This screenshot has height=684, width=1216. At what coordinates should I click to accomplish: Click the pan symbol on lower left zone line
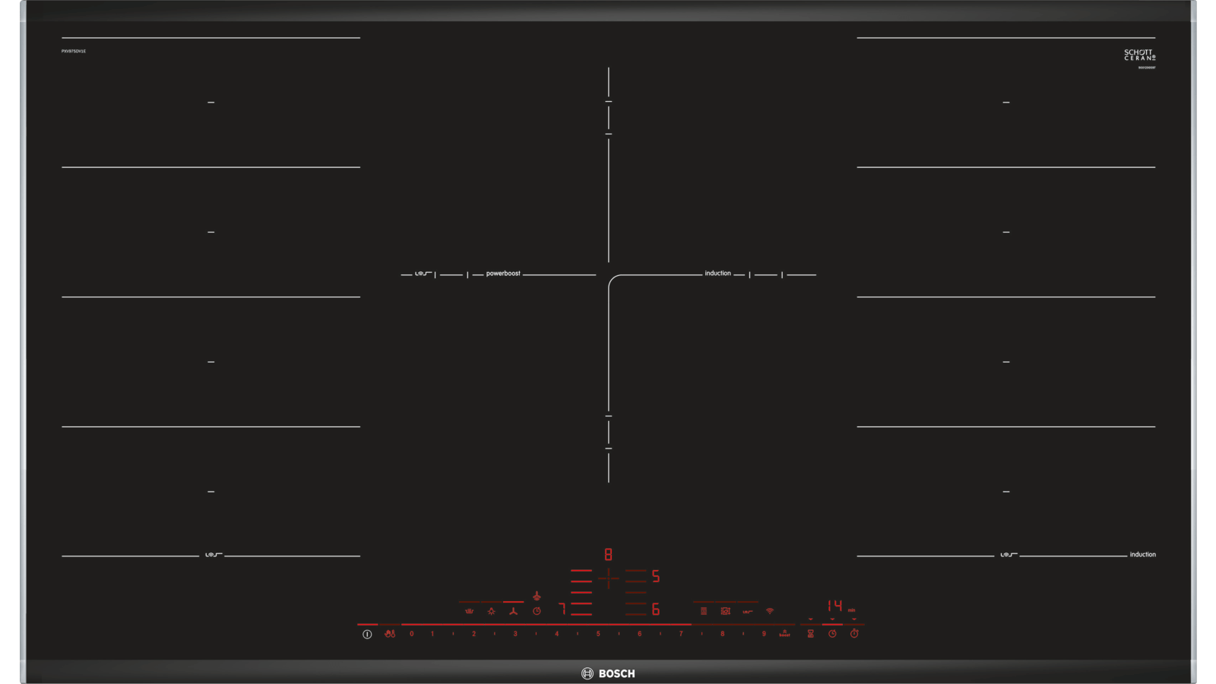tap(213, 555)
